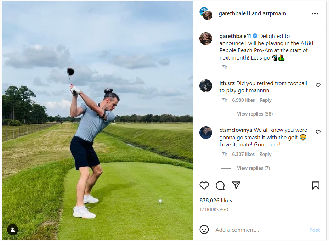The height and width of the screenshot is (241, 329).
Task: Reply to ith.srz's comment
Action: pos(265,100)
